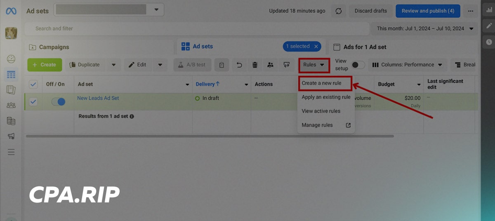Enable the View setup toggle
The image size is (495, 221).
point(358,65)
